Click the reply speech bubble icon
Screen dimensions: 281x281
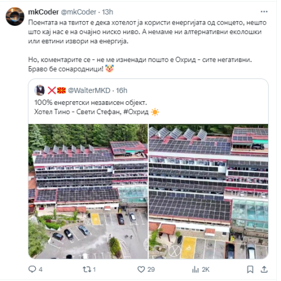click(x=32, y=269)
